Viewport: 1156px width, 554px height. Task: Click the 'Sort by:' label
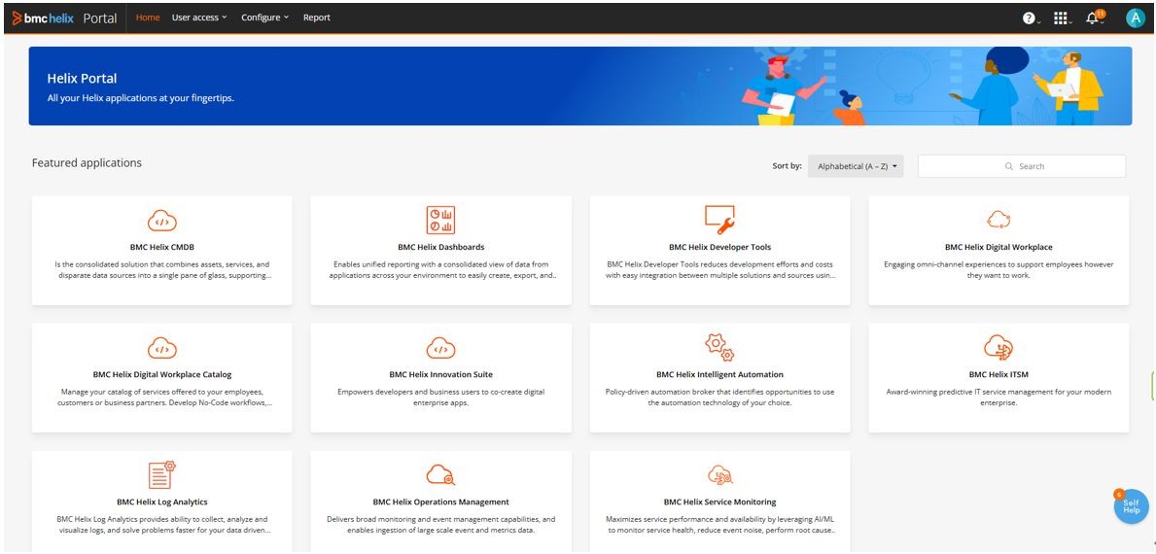787,166
